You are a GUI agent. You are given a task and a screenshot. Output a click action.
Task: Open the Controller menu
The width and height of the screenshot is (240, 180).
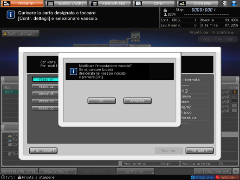click(136, 171)
